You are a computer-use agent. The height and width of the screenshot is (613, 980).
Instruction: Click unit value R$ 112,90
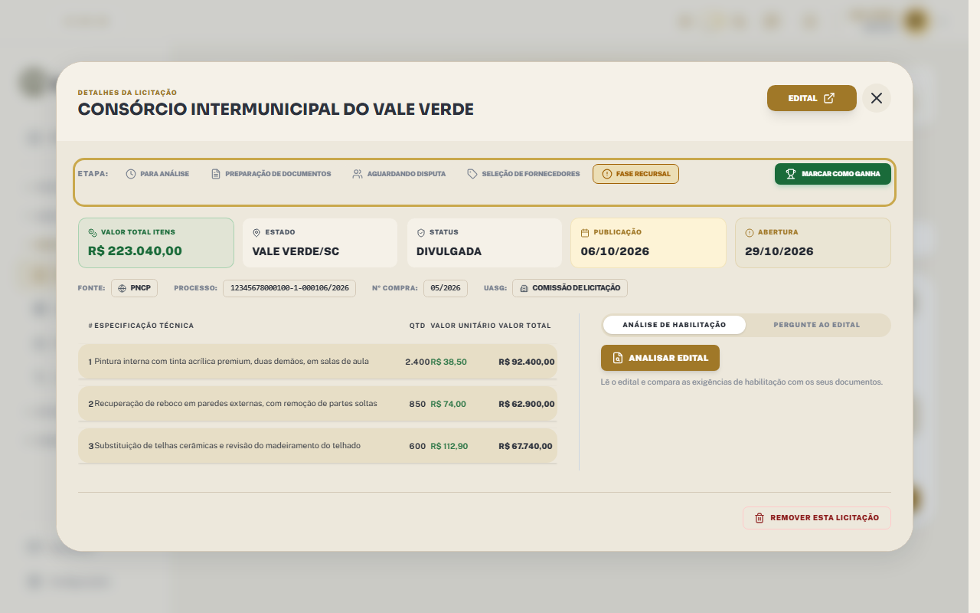click(449, 446)
